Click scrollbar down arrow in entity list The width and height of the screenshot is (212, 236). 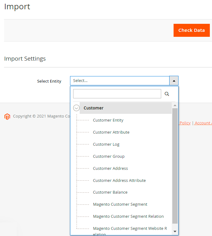[175, 231]
